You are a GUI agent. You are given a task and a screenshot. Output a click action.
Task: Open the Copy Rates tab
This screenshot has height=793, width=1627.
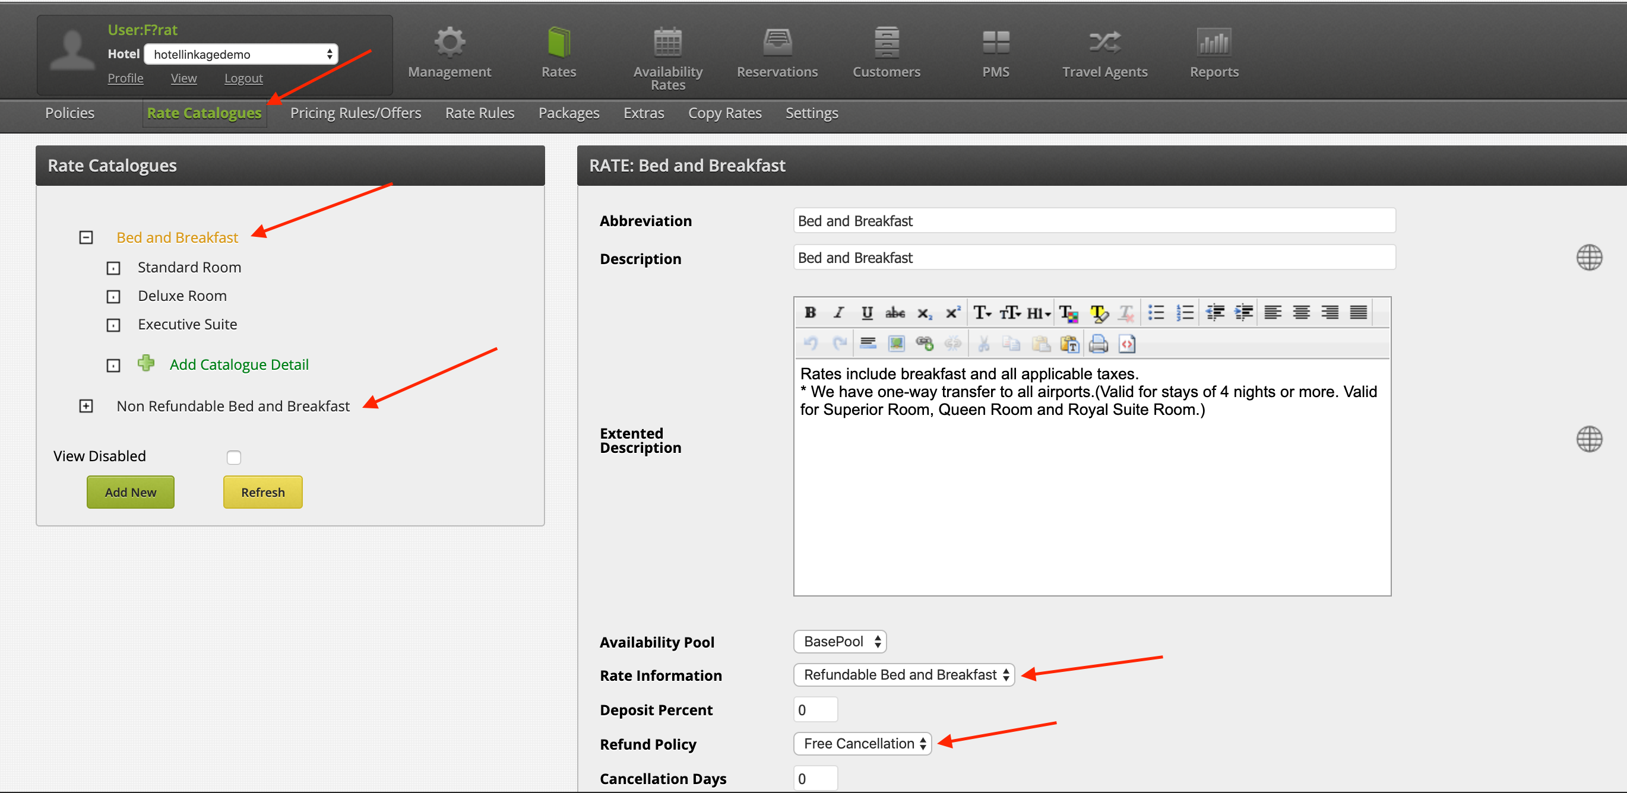coord(724,113)
